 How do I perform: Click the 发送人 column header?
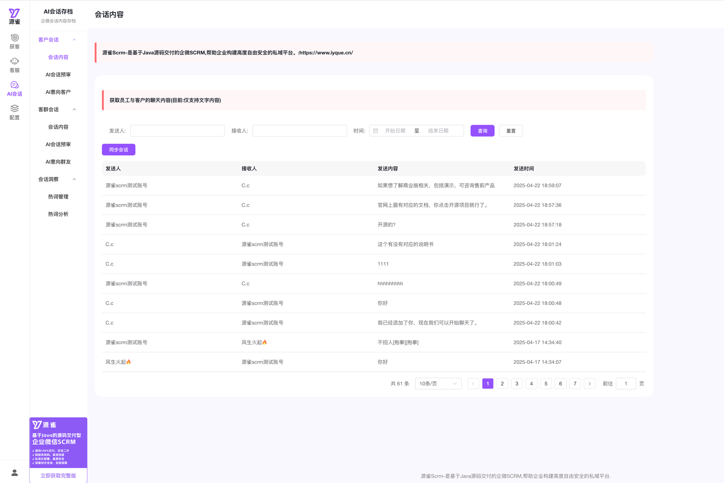[113, 169]
